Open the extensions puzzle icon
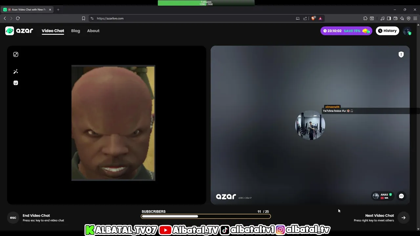This screenshot has width=420, height=236. [365, 18]
